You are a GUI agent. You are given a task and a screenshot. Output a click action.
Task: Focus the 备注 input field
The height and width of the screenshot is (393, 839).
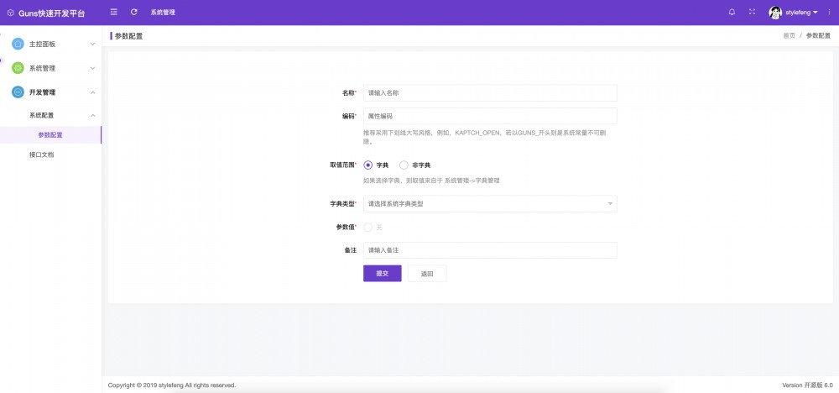[490, 250]
